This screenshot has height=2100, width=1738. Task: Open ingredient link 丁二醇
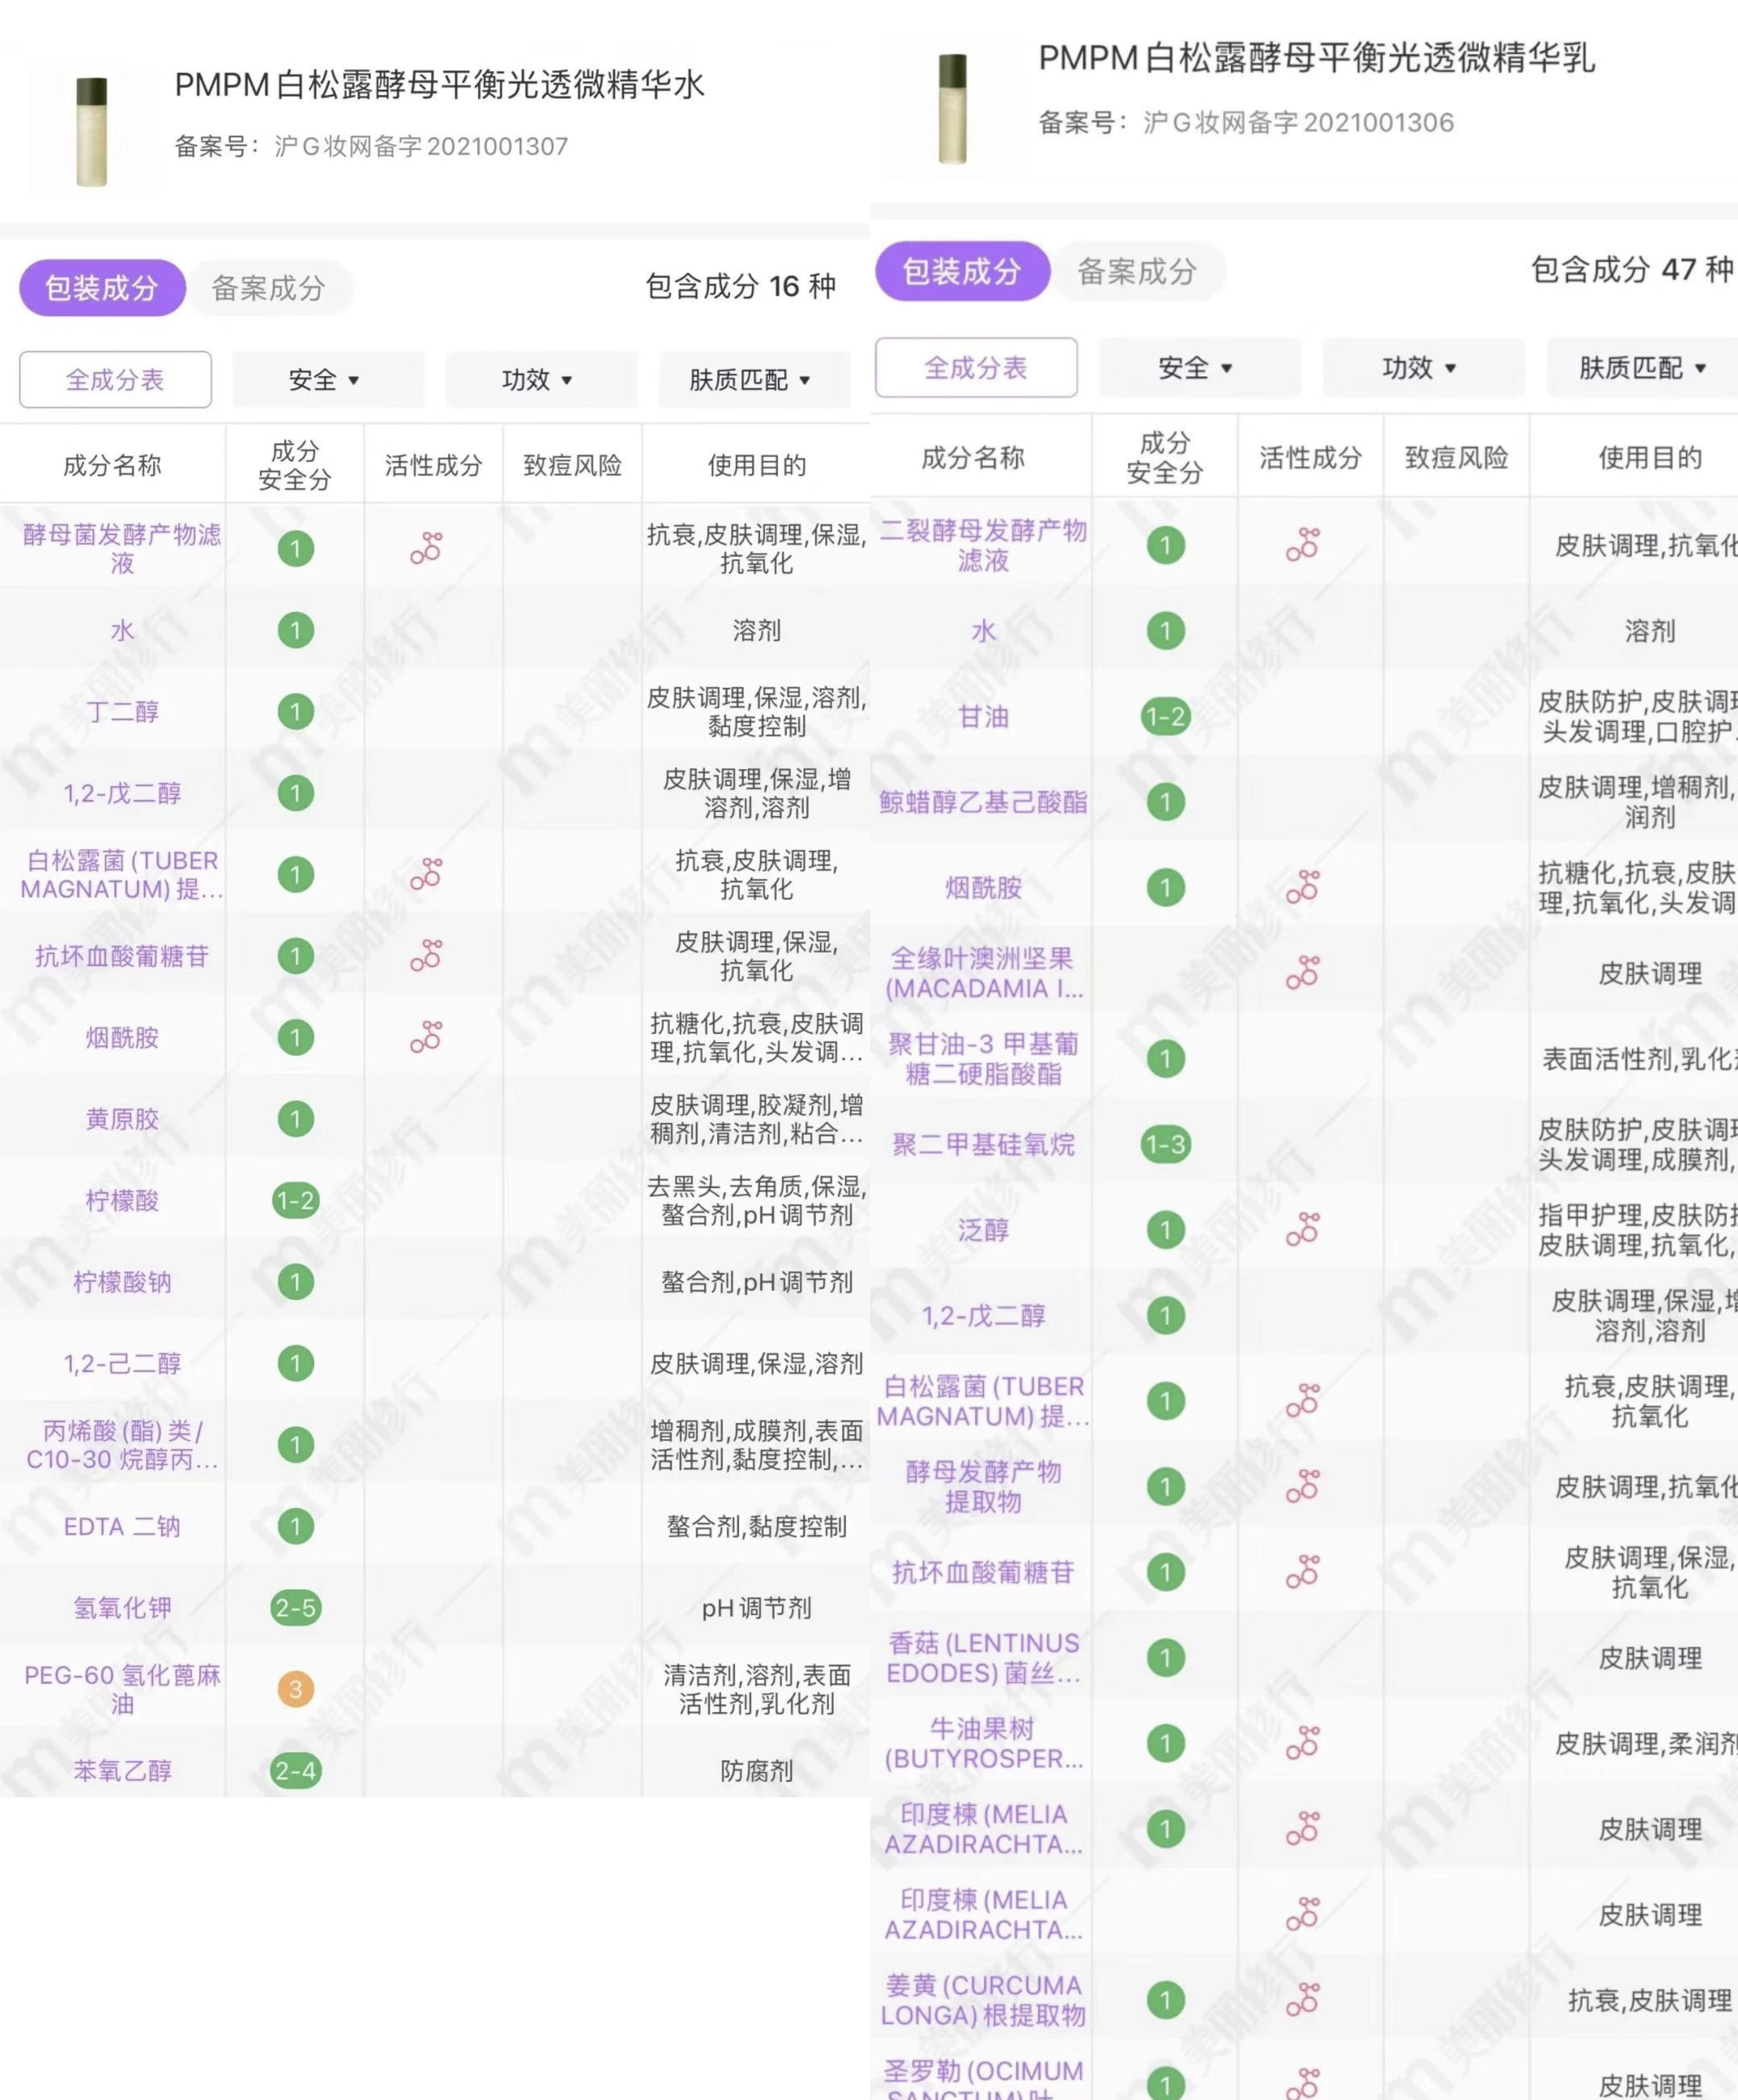tap(122, 711)
